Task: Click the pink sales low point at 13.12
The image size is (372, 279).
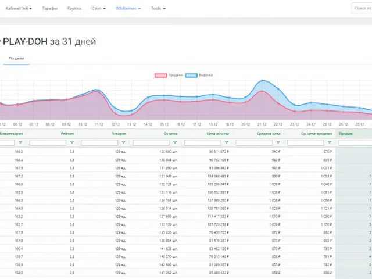Action: pos(131,115)
